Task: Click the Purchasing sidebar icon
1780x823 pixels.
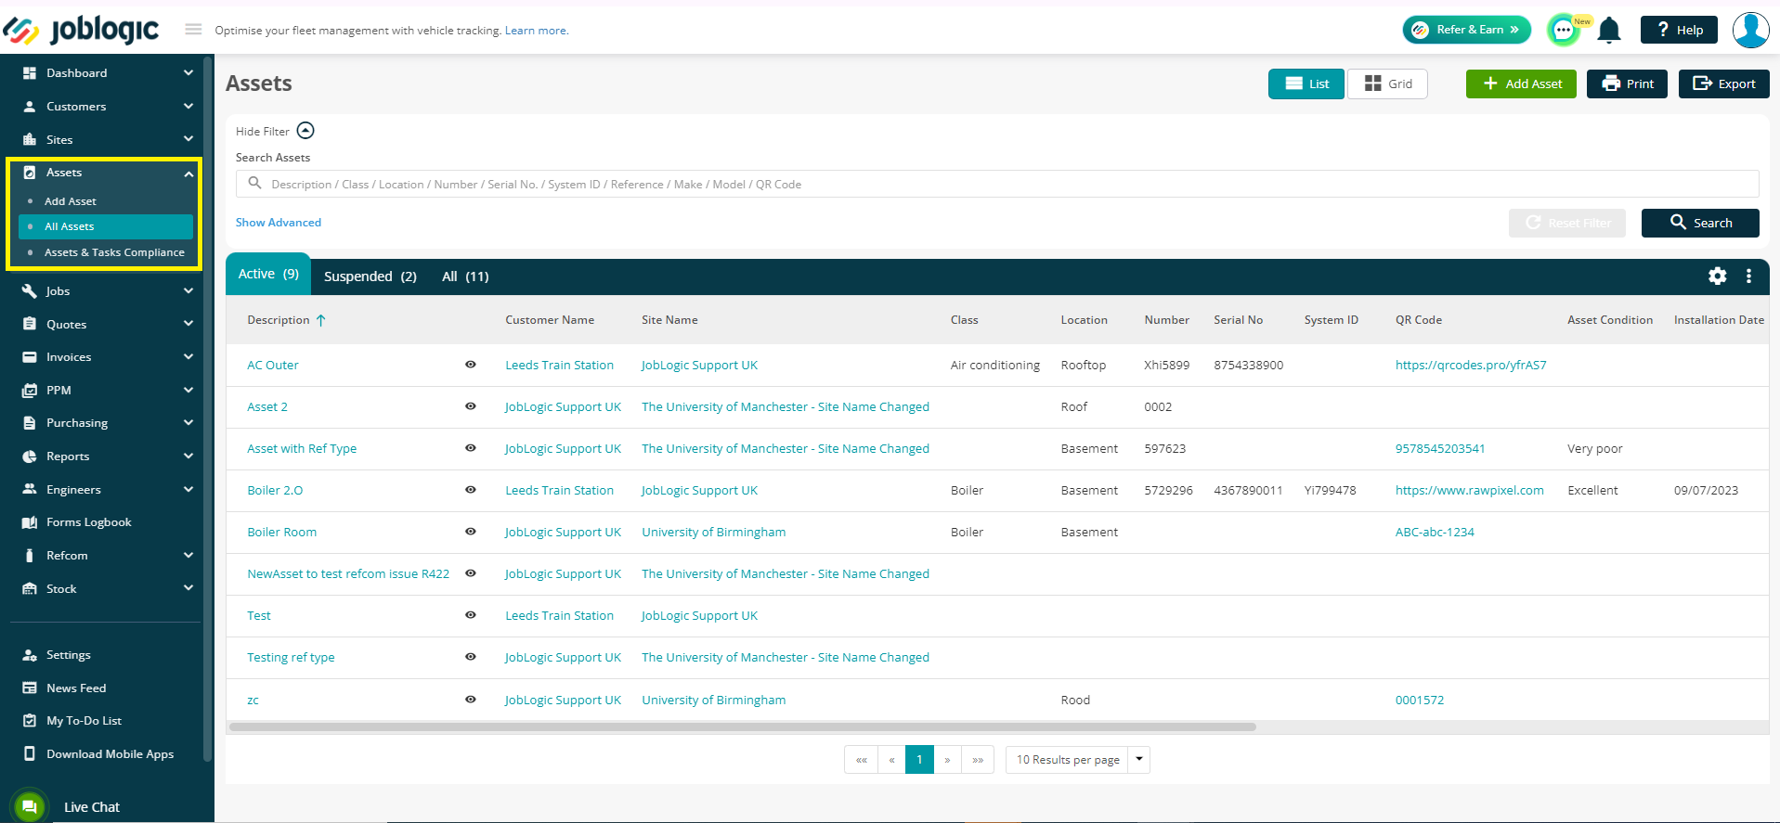Action: (30, 423)
